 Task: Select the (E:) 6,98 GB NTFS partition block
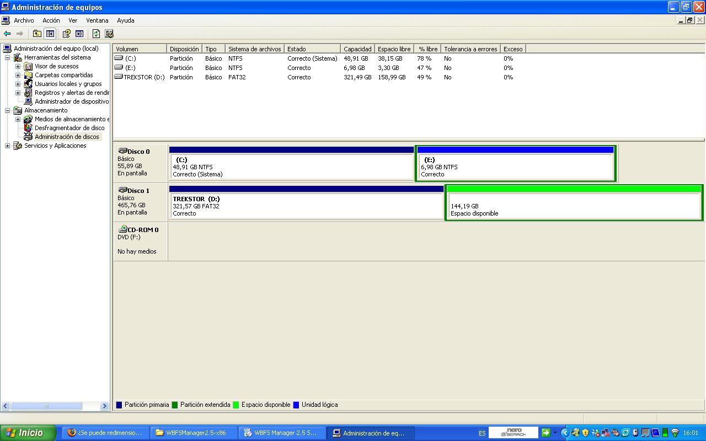(515, 166)
